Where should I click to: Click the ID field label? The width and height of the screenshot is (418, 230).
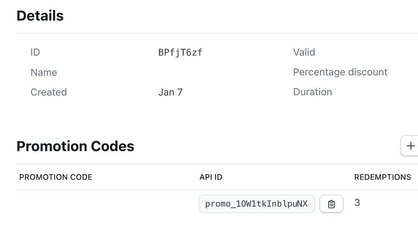point(35,52)
